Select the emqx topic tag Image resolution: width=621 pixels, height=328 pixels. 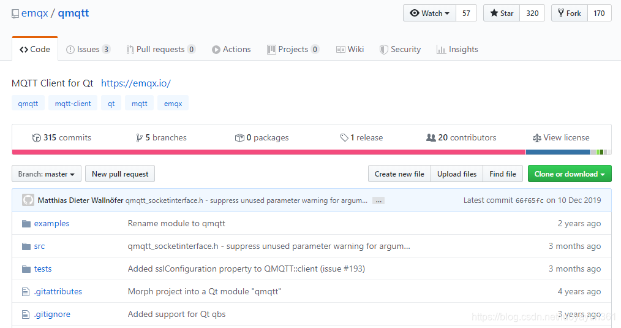[x=173, y=103]
